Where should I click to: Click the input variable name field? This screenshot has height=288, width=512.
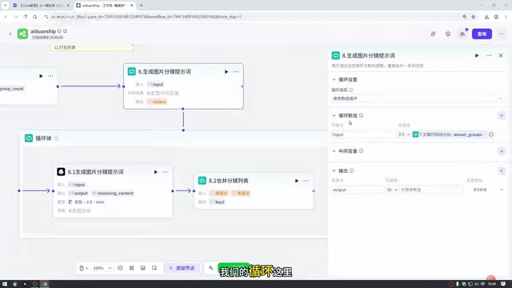coord(363,134)
